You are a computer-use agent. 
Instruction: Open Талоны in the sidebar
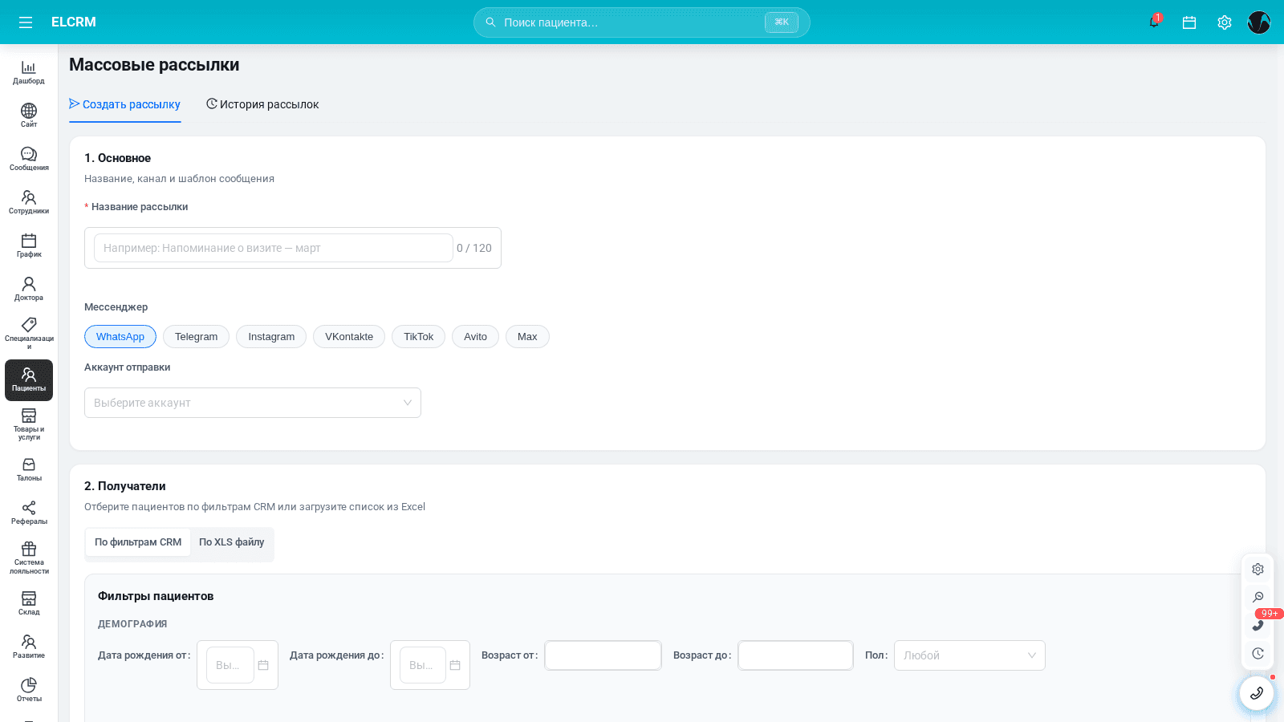click(29, 470)
